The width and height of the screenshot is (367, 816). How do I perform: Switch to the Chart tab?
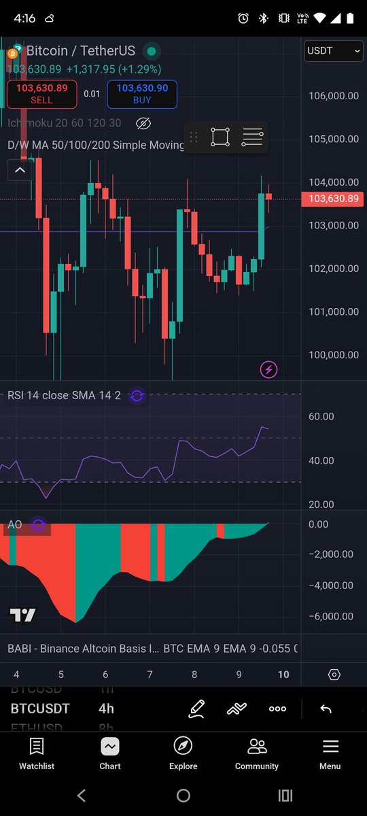(x=110, y=754)
